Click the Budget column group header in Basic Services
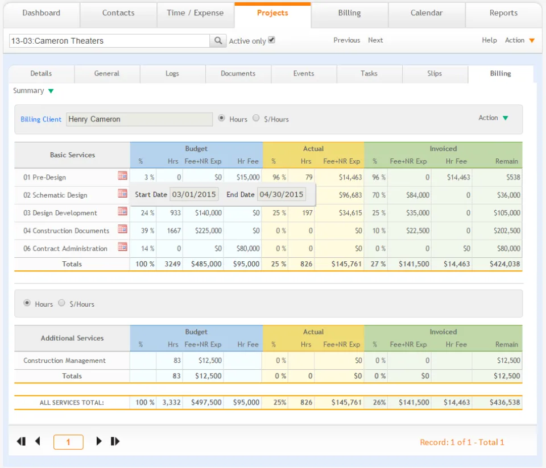The image size is (546, 468). [x=196, y=149]
